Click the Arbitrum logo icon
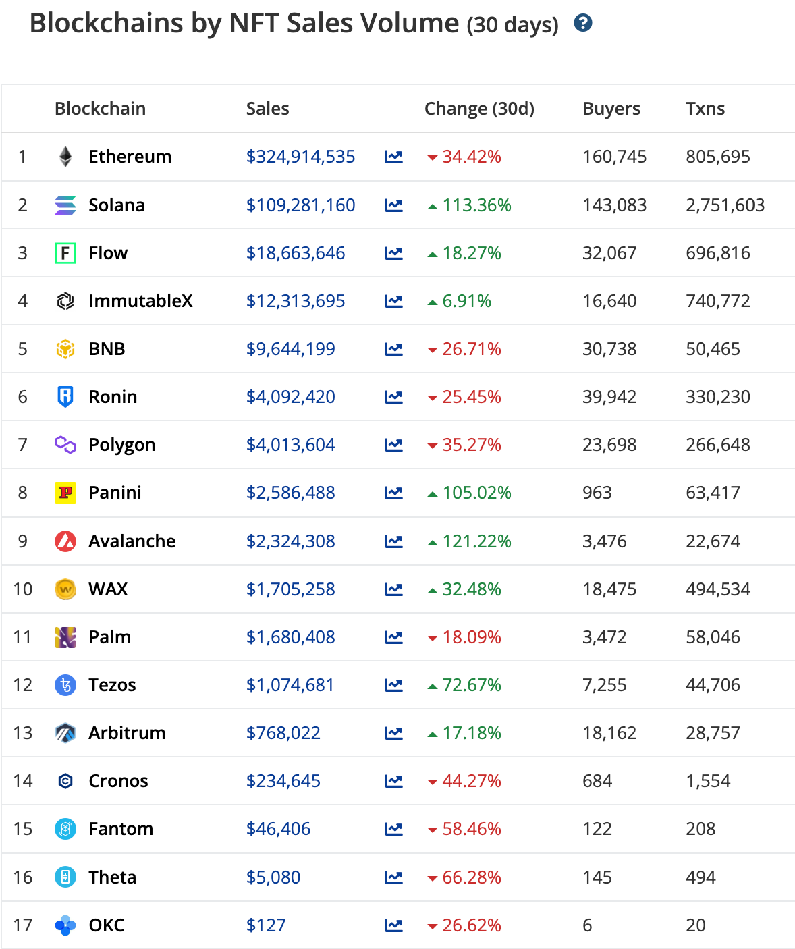Image resolution: width=795 pixels, height=949 pixels. (65, 733)
